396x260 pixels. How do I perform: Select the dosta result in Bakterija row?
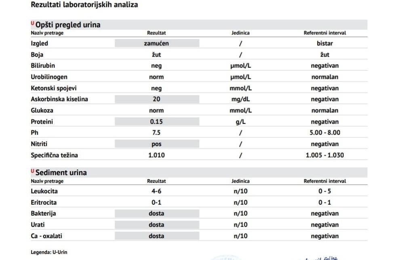coord(157,214)
